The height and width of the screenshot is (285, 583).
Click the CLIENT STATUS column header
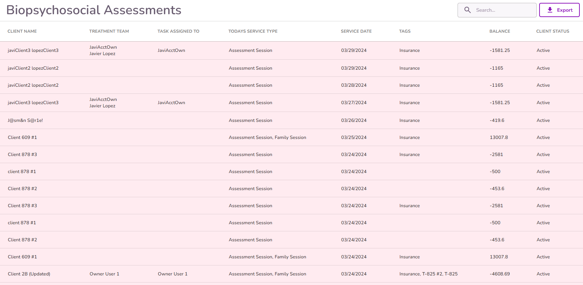tap(553, 31)
